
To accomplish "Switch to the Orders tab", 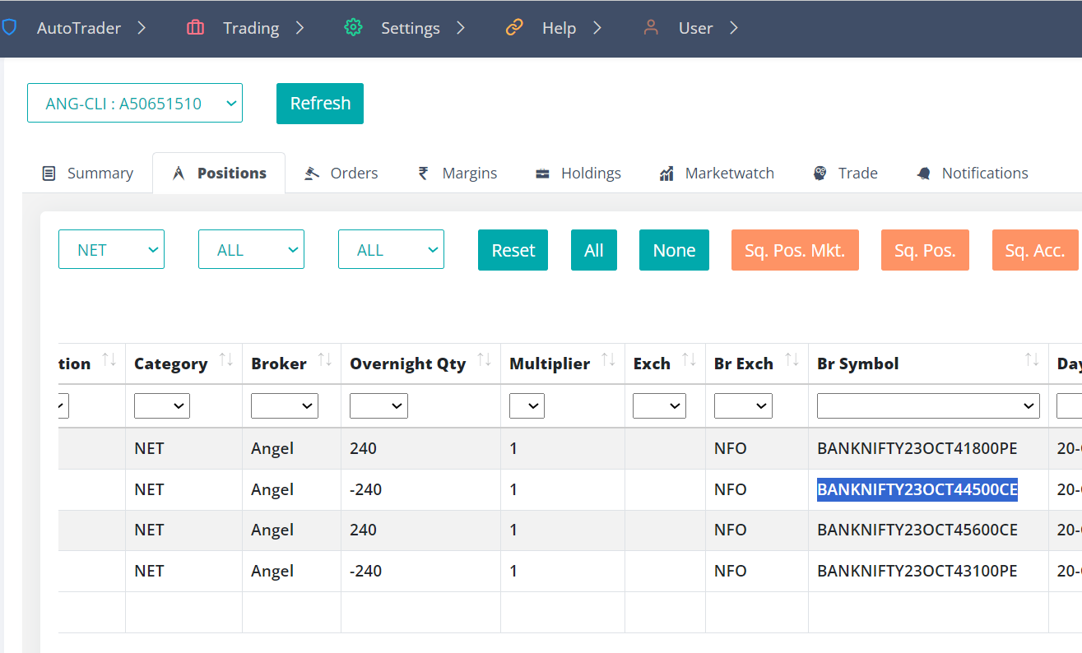I will [341, 174].
